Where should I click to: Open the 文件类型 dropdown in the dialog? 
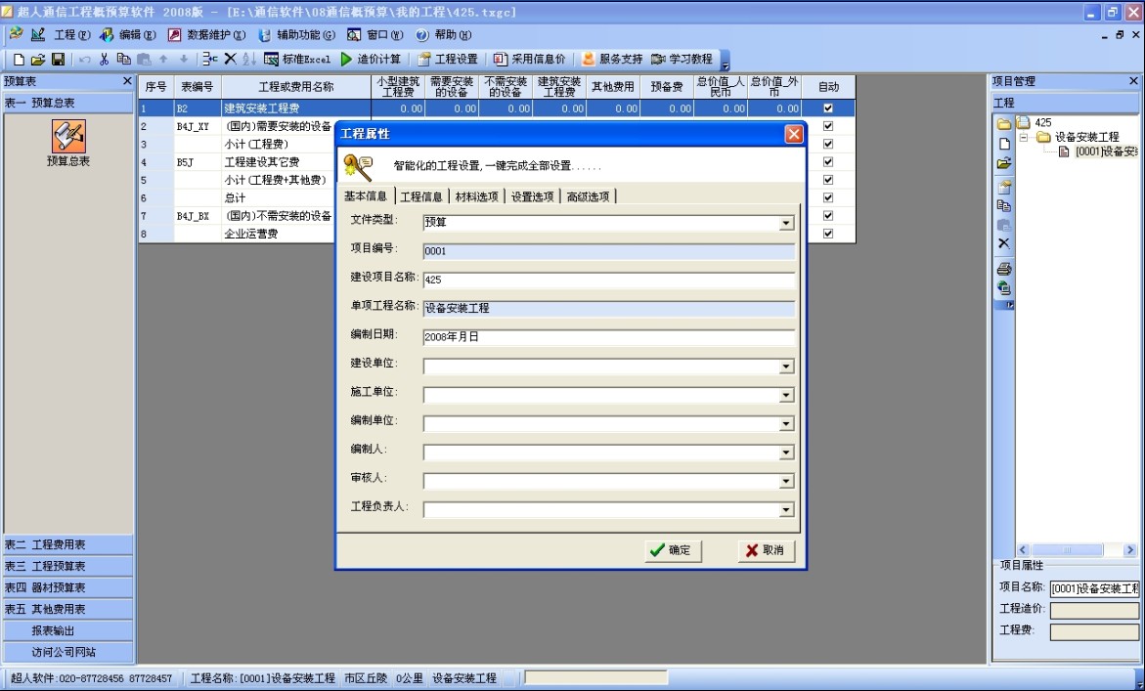click(786, 223)
